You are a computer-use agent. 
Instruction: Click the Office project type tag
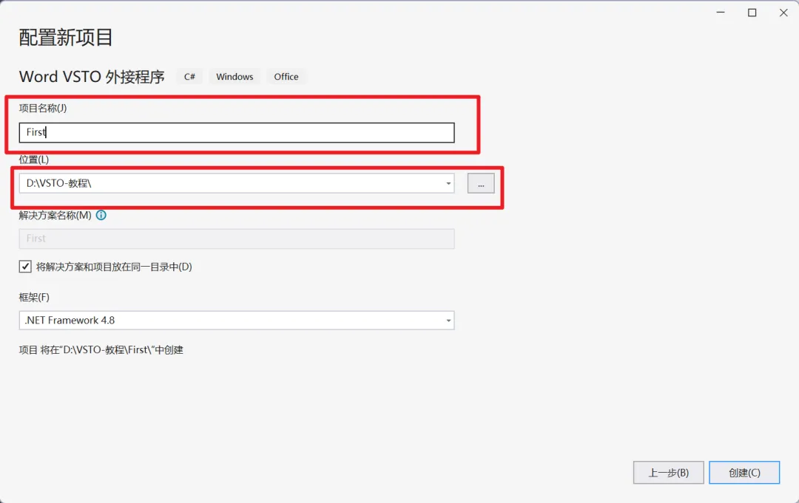[286, 77]
